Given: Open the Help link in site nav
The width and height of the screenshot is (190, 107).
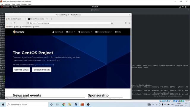Looking at the screenshot, I should click(x=118, y=32).
